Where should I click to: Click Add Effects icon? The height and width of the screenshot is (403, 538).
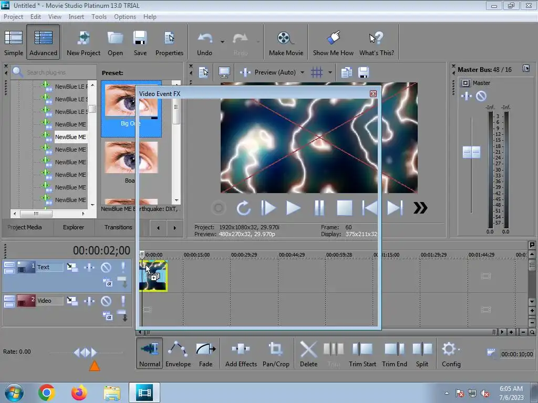coord(241,354)
